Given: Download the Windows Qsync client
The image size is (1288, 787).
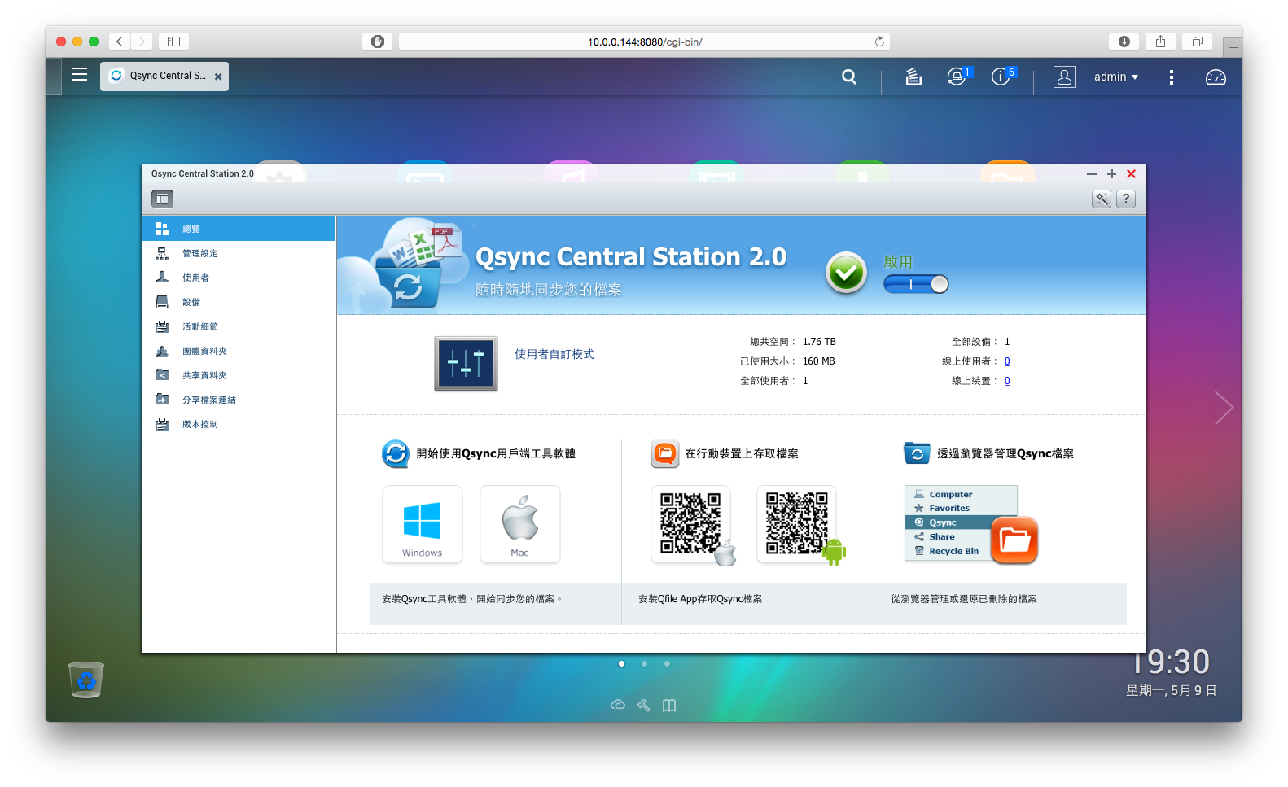Looking at the screenshot, I should tap(423, 524).
